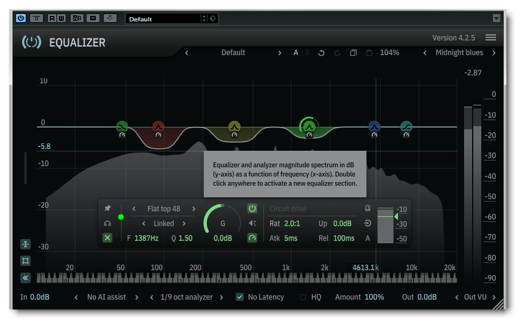The height and width of the screenshot is (326, 523).
Task: Select the B state slot
Action: tap(307, 53)
